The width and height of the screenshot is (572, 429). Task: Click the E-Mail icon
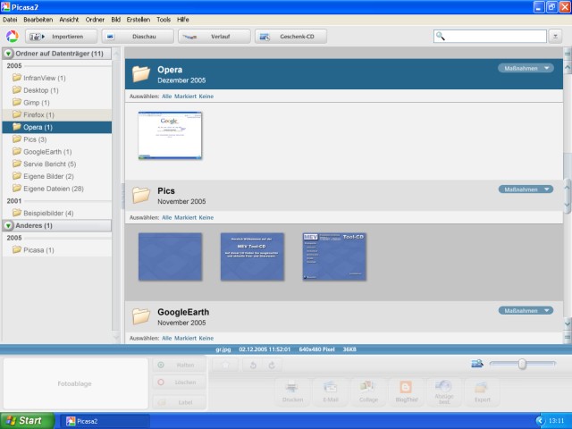(x=331, y=392)
